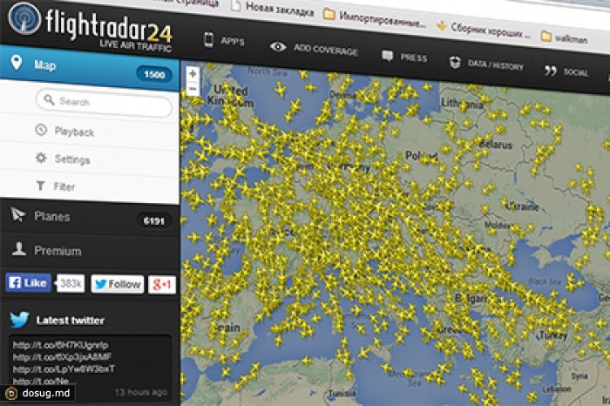Image resolution: width=610 pixels, height=406 pixels.
Task: Click the Flightradar24 radar logo
Action: pyautogui.click(x=24, y=18)
